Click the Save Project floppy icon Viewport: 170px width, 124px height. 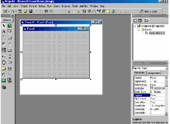31,11
